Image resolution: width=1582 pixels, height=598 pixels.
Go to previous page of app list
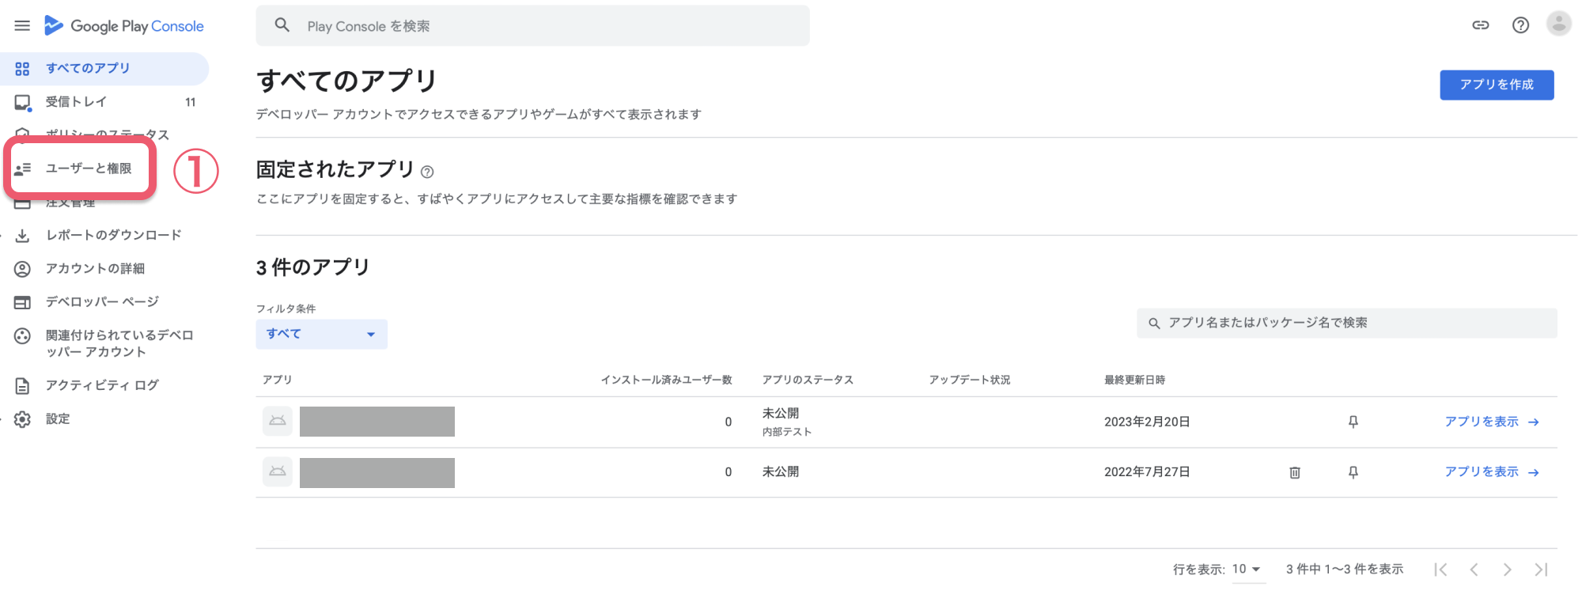1474,570
